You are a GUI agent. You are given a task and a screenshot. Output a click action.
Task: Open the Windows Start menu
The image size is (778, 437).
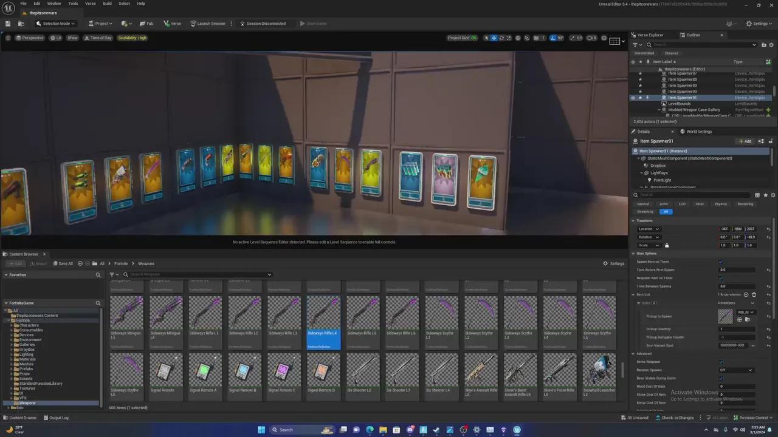(x=261, y=430)
